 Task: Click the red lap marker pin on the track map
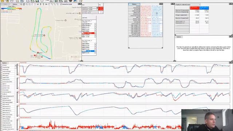pos(38,52)
